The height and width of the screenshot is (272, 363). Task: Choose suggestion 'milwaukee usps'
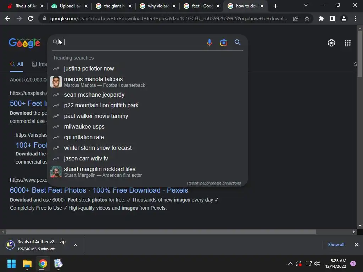tap(147, 127)
